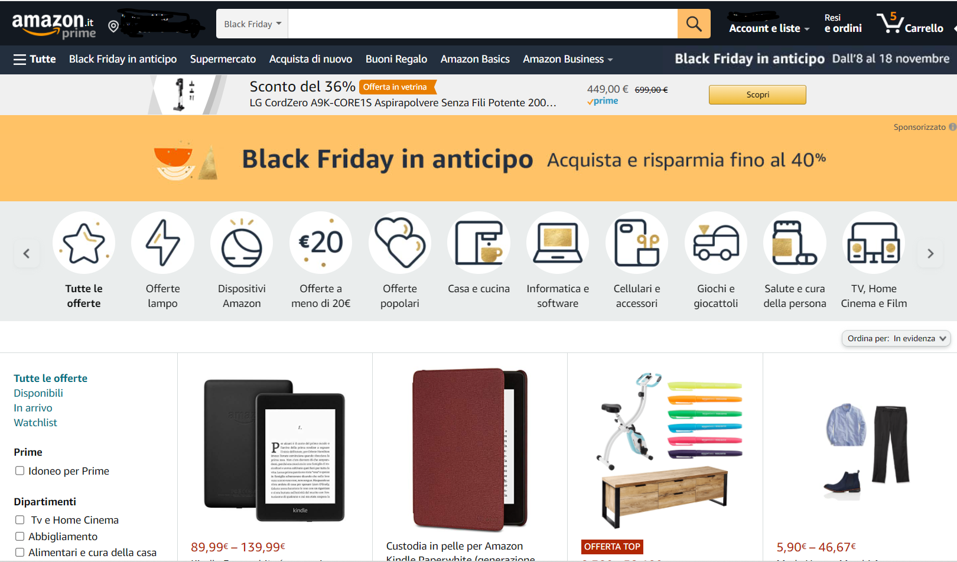957x562 pixels.
Task: Check the Tv e Home Cinema department
Action: [x=19, y=519]
